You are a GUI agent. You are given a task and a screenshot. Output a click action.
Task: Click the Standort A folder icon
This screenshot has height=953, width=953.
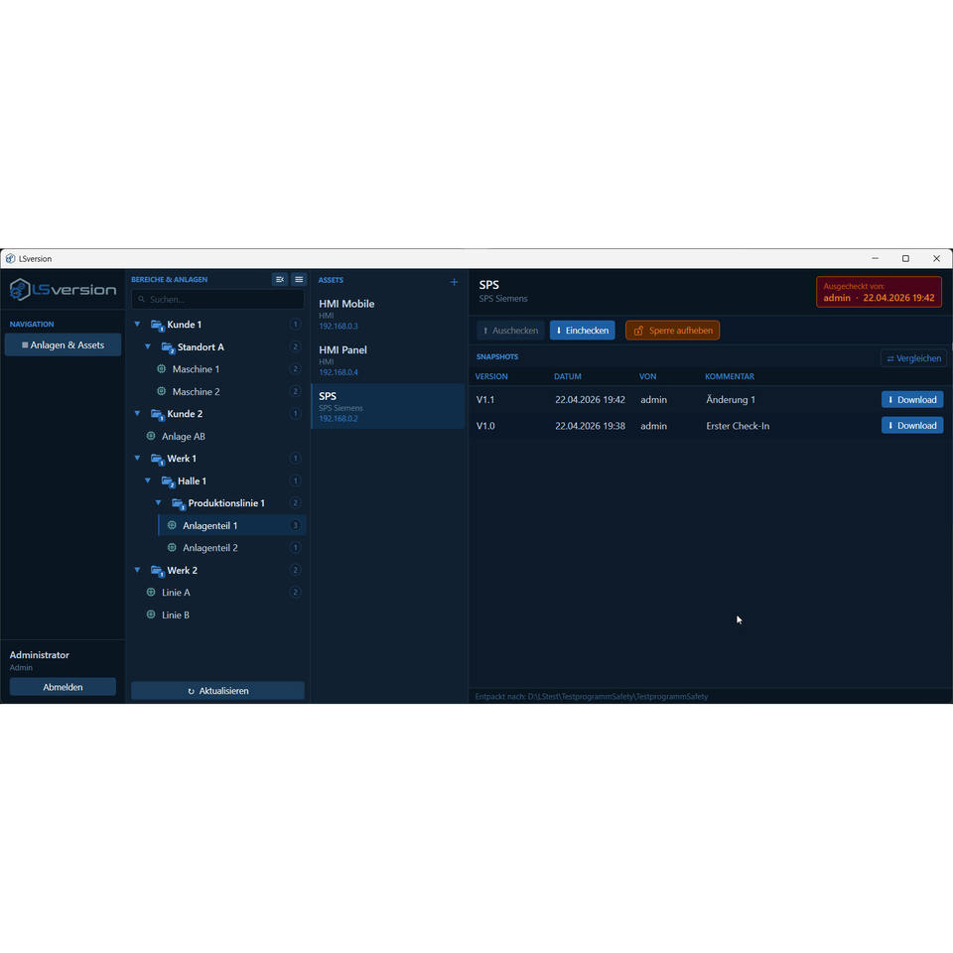168,347
